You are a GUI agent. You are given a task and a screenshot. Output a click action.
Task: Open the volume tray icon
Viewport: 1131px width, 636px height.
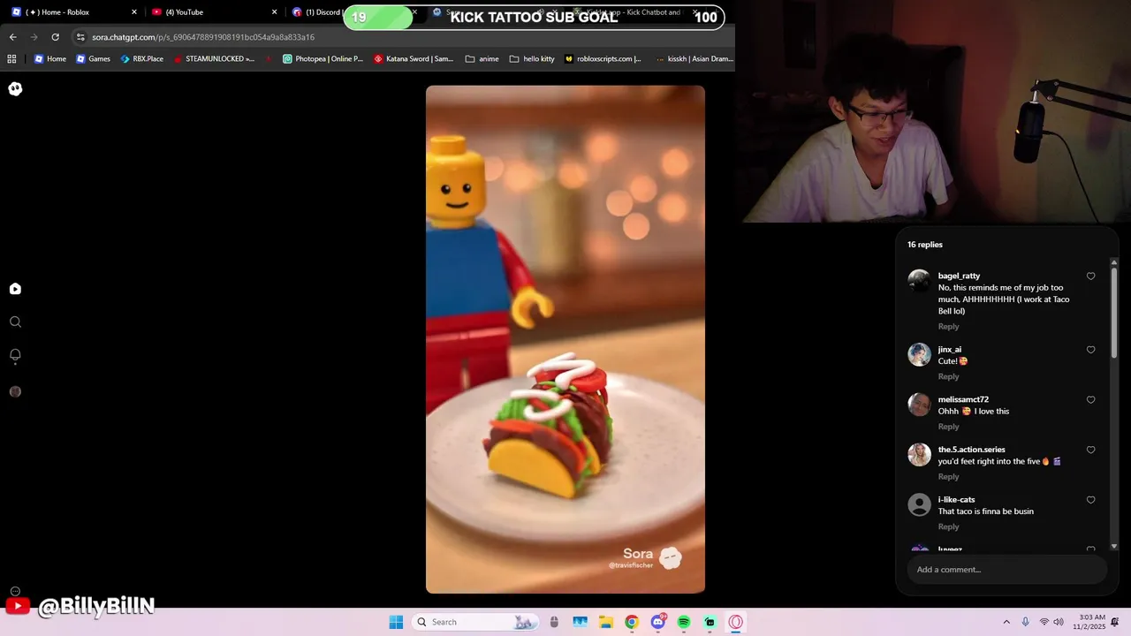tap(1059, 622)
